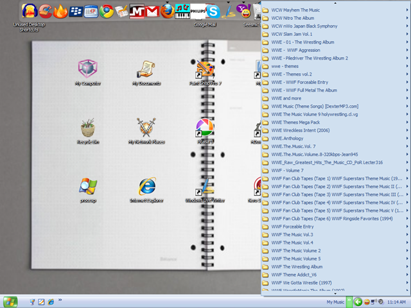The image size is (411, 308).
Task: Open My Documents desktop icon
Action: [146, 73]
